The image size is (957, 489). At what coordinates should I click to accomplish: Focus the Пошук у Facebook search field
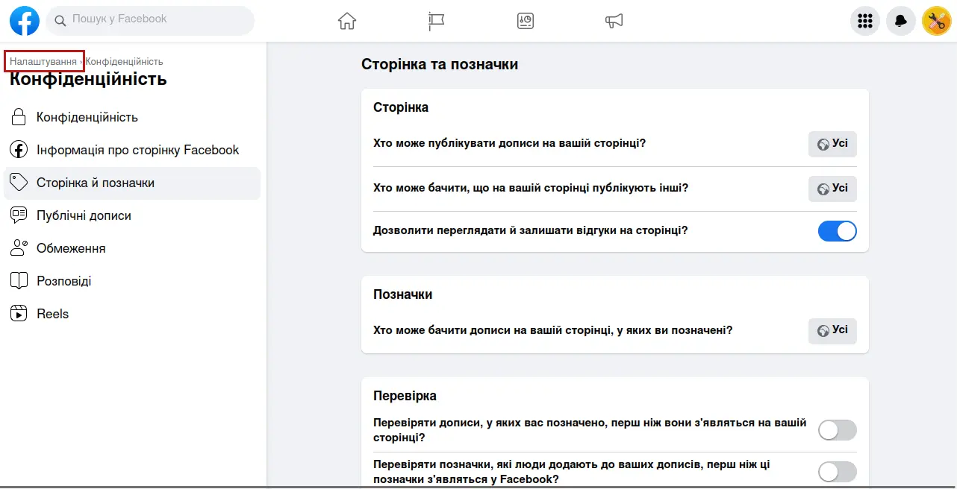150,20
